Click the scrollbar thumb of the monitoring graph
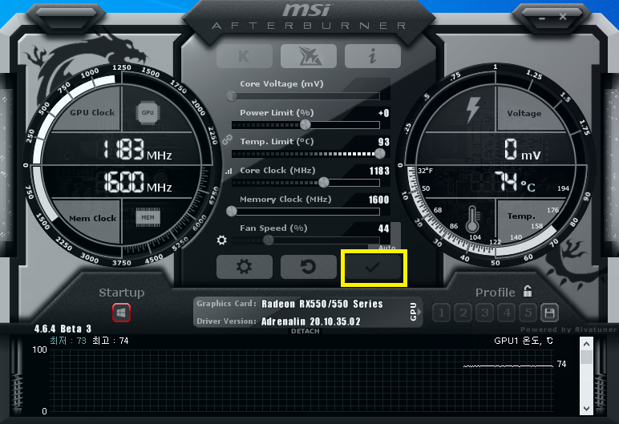Screen dimensions: 619x424 click(x=586, y=357)
